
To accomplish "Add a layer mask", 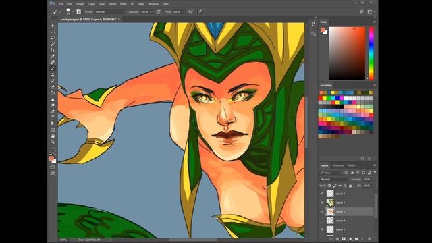I will 344,238.
